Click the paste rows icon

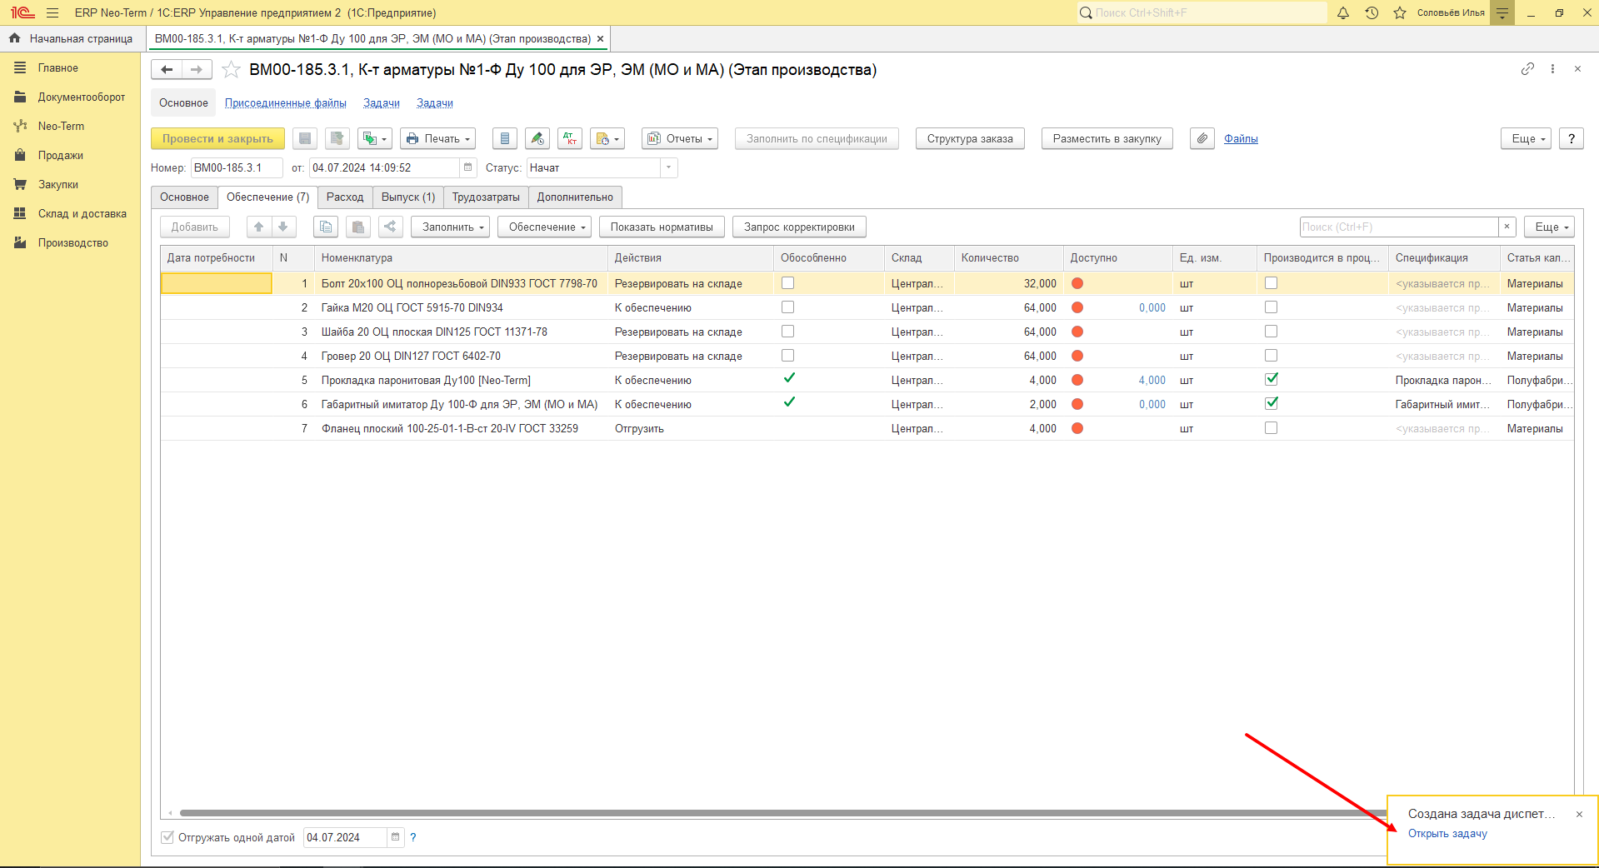[x=358, y=227]
